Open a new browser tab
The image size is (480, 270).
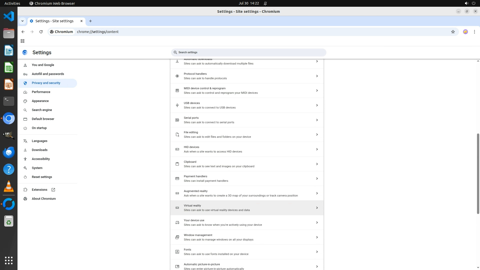click(x=90, y=21)
